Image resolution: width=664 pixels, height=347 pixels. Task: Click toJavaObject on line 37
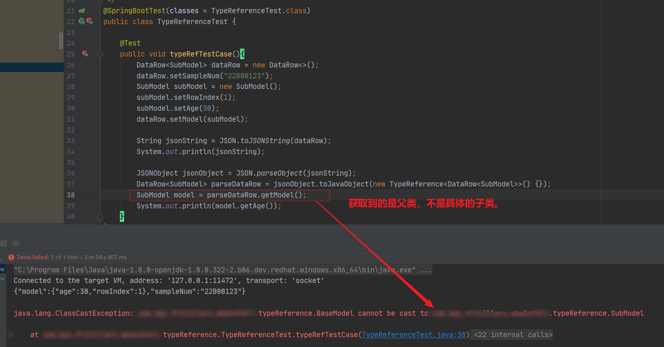pyautogui.click(x=344, y=184)
